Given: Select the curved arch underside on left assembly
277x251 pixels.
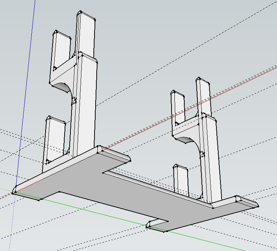Looking at the screenshot, I should pos(61,87).
